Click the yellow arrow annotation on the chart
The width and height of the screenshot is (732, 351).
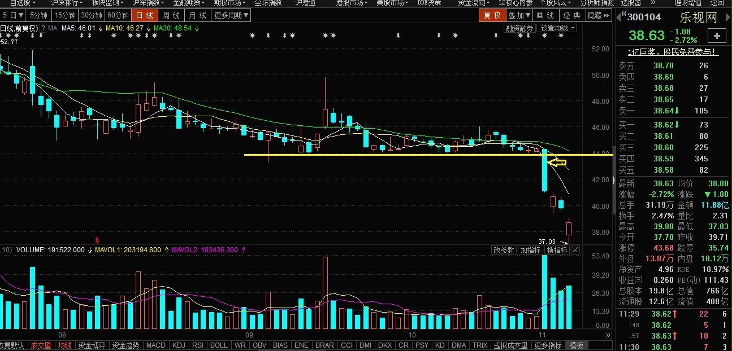pos(558,163)
